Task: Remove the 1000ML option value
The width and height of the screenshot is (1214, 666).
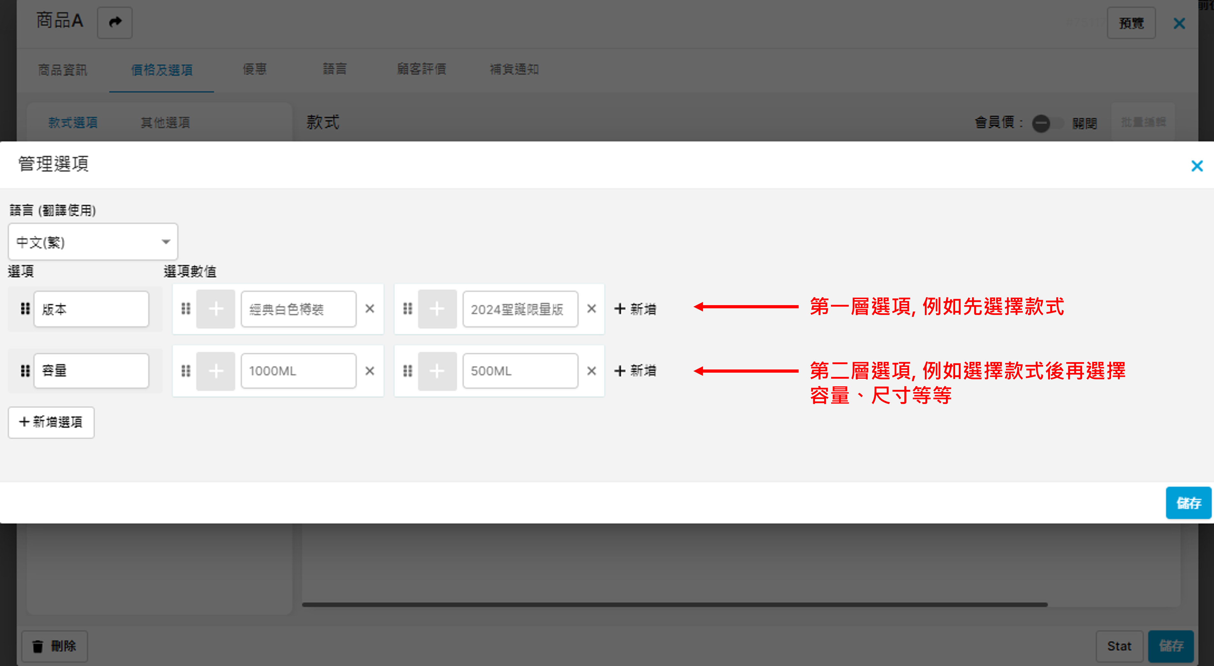Action: pyautogui.click(x=369, y=371)
